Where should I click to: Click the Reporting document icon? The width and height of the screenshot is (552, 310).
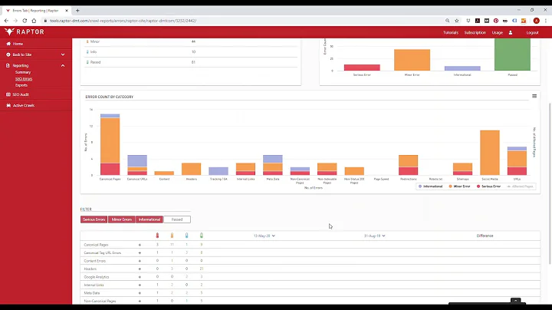tap(8, 65)
